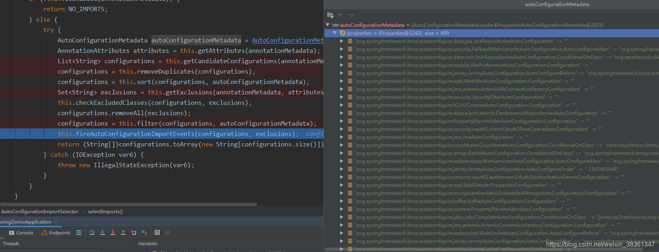Follow the underlined AutoConfigurationMet... class link
The image size is (659, 252).
point(288,40)
